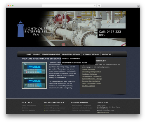
Task: Open Specialist Services menu item
Action: (x=91, y=54)
